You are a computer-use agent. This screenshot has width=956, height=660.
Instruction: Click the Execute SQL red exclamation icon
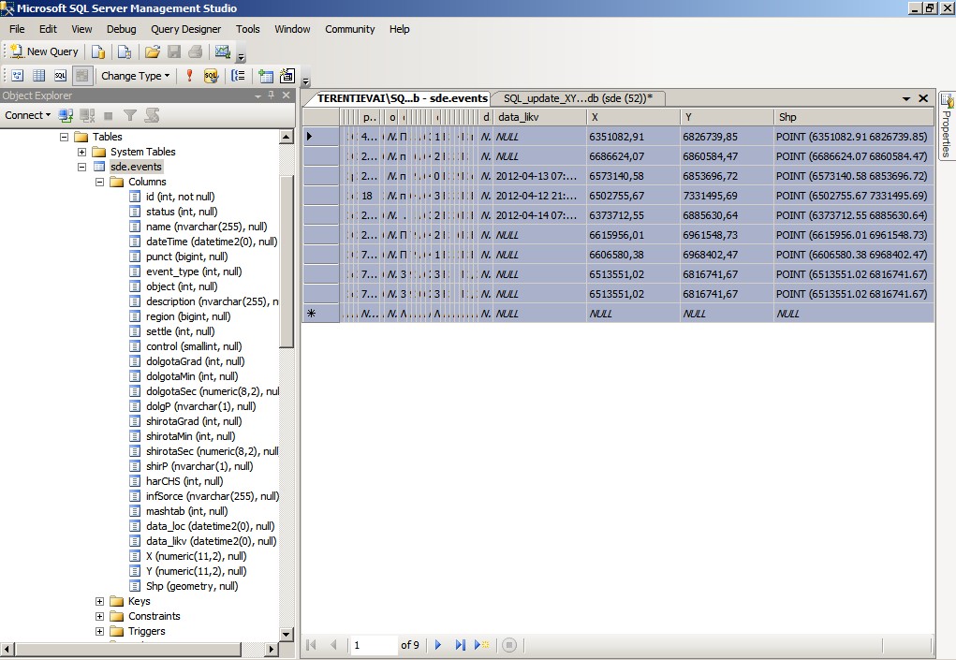pos(189,76)
